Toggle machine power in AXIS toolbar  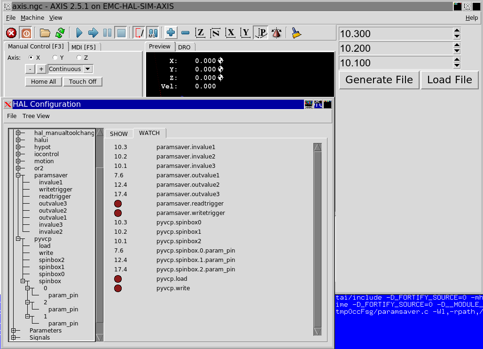pyautogui.click(x=26, y=33)
